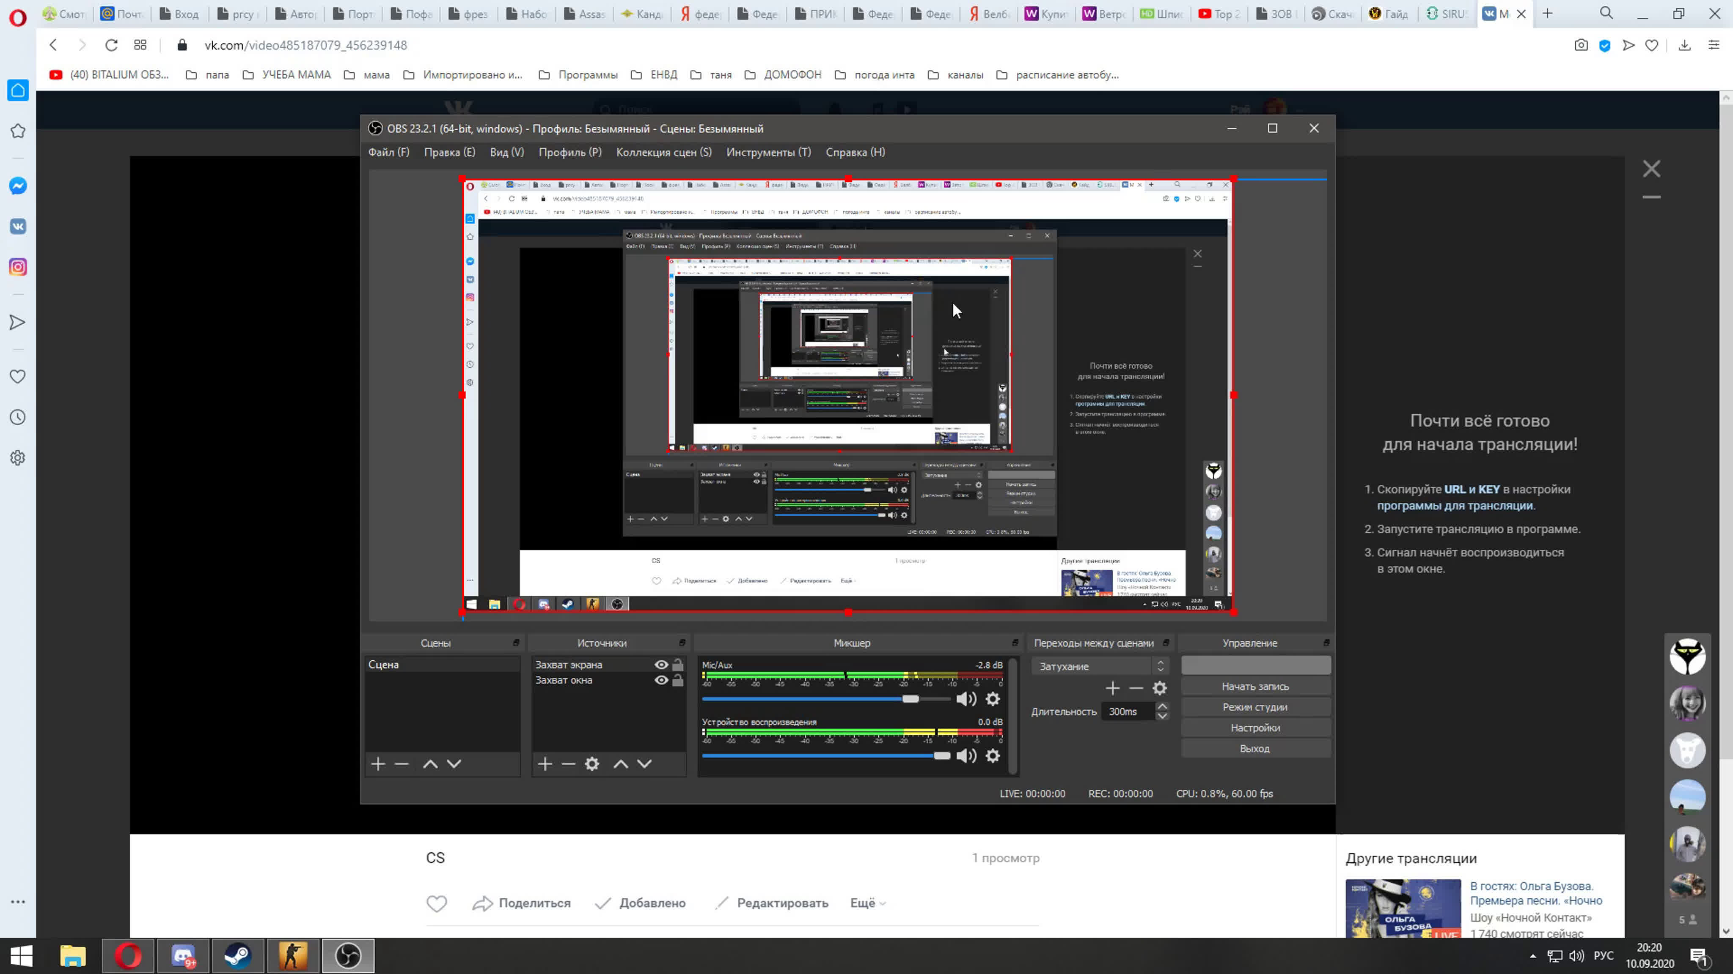The width and height of the screenshot is (1733, 974).
Task: Open Opera sidebar settings gear
Action: pyautogui.click(x=18, y=458)
